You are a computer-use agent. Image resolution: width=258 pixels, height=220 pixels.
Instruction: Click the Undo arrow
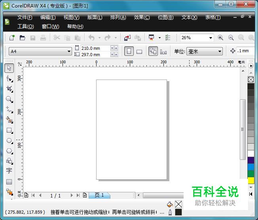click(x=92, y=38)
